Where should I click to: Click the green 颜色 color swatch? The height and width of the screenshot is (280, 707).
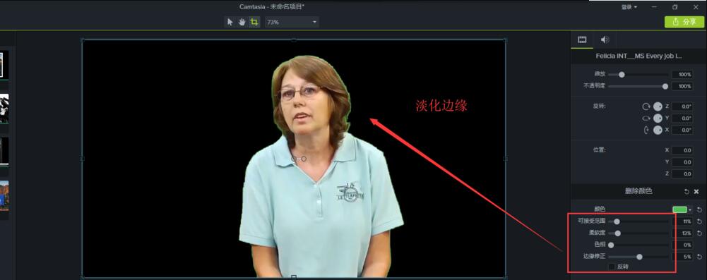click(680, 209)
